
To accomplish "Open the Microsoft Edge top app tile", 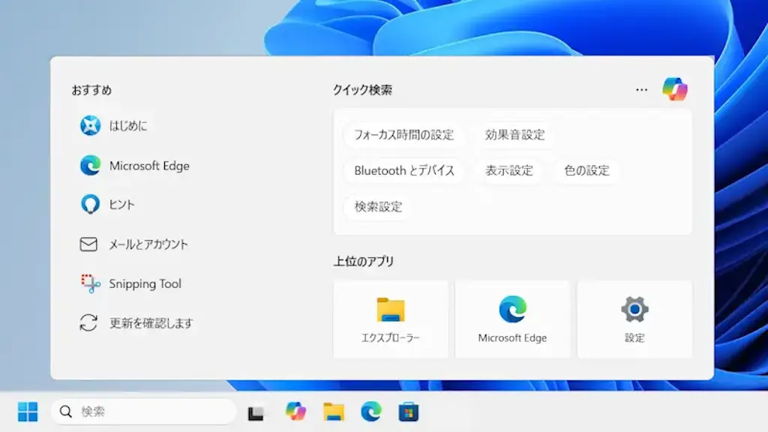I will point(512,319).
